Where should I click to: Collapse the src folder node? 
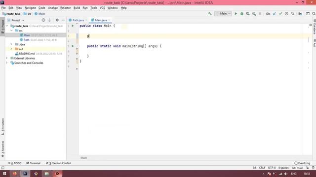coord(11,30)
